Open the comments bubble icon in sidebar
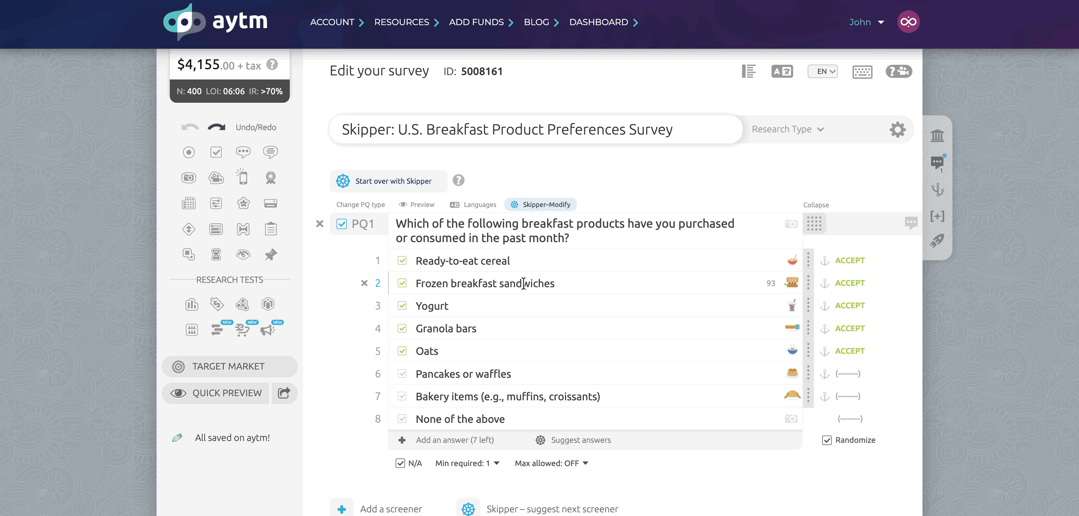Image resolution: width=1079 pixels, height=516 pixels. [937, 163]
